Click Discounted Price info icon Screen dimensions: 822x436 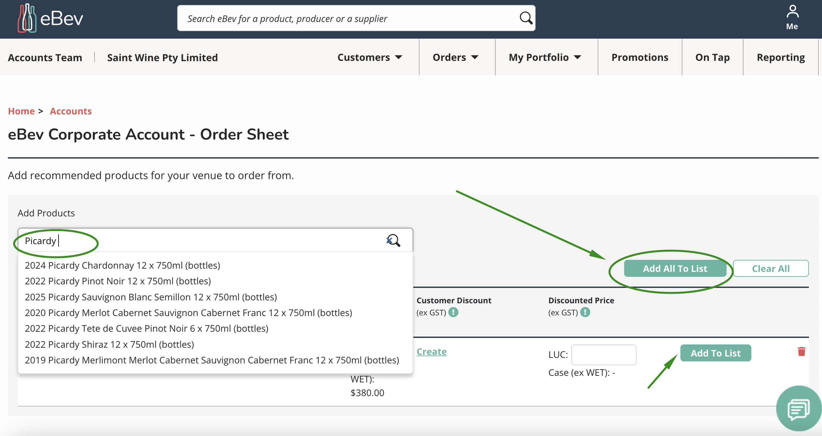pos(585,312)
